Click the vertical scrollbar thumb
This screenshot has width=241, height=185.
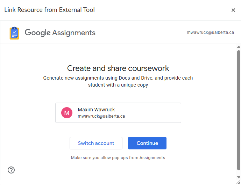[x=239, y=105]
